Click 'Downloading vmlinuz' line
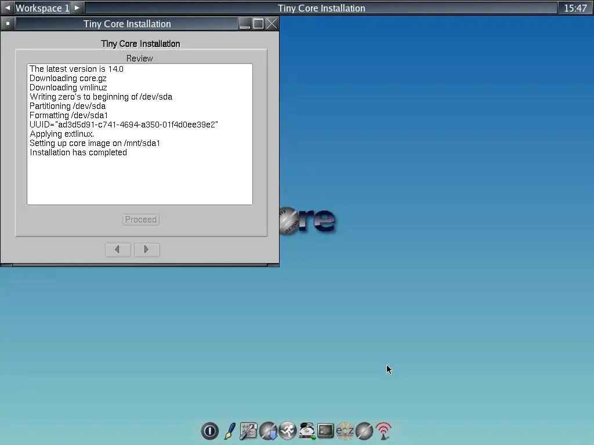The height and width of the screenshot is (445, 594). [68, 87]
